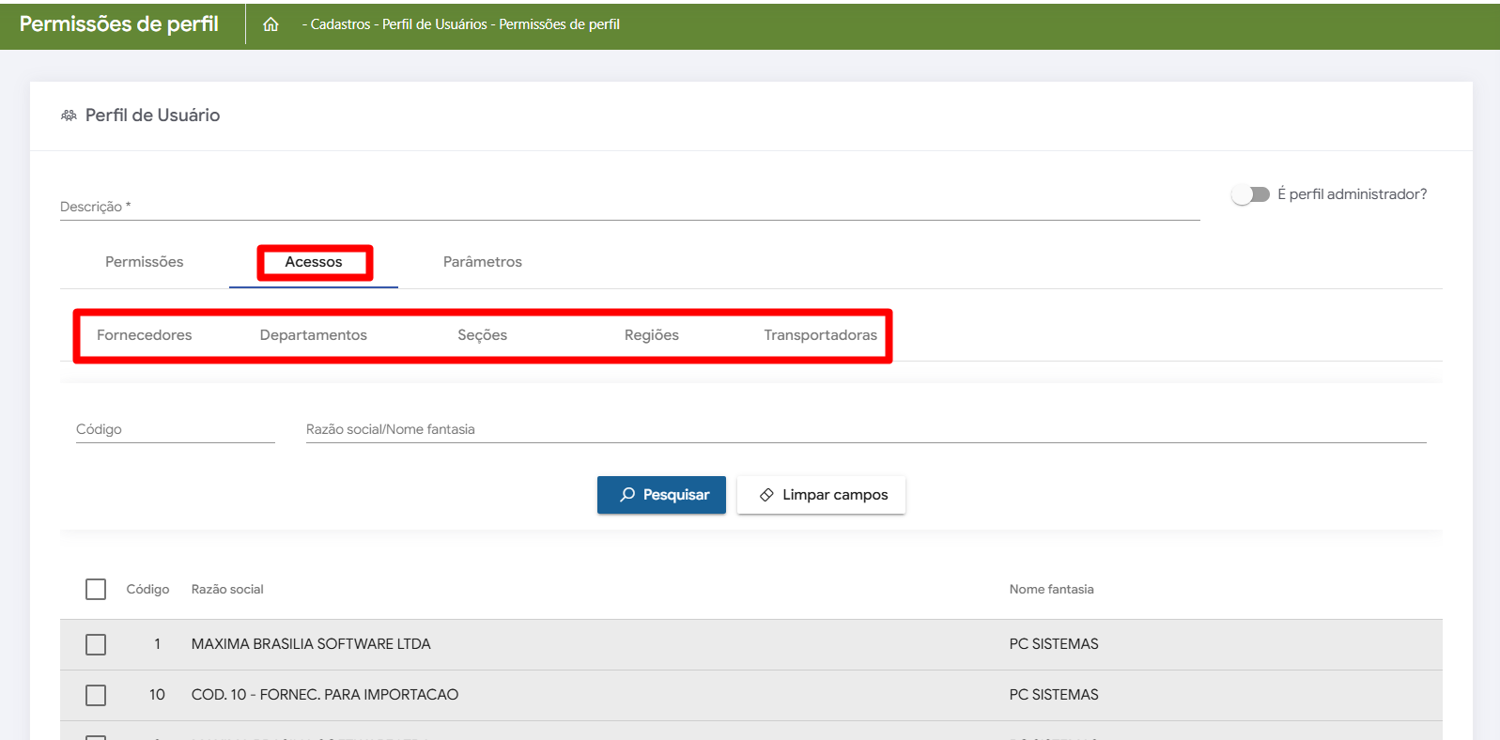Select checkbox for MAXIMA BRASILIA SOFTWARE LTDA

click(x=96, y=644)
